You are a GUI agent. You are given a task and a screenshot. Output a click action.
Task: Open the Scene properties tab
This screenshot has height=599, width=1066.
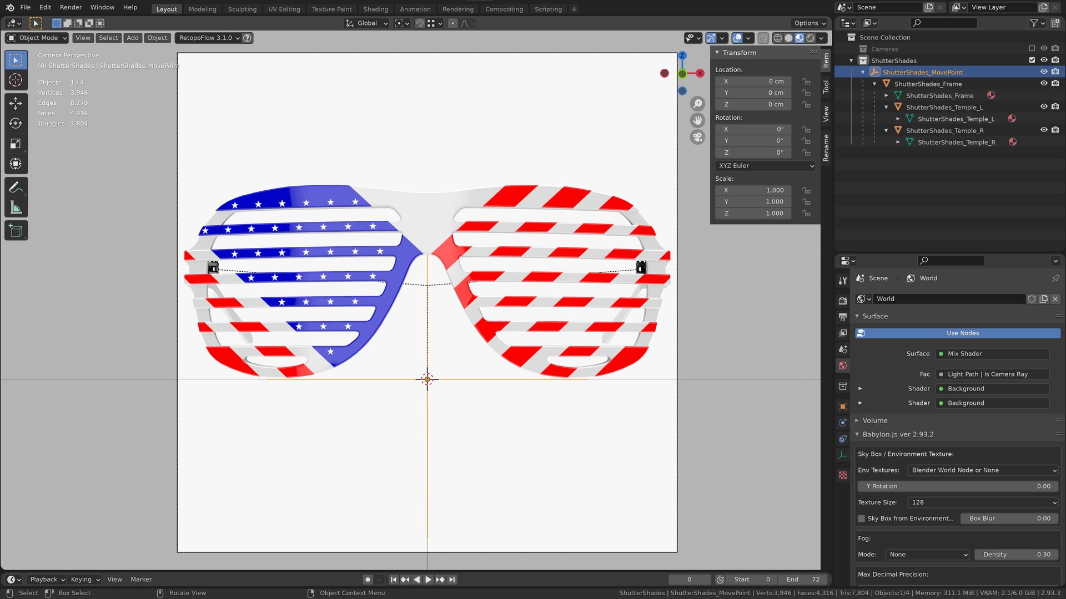tap(843, 349)
